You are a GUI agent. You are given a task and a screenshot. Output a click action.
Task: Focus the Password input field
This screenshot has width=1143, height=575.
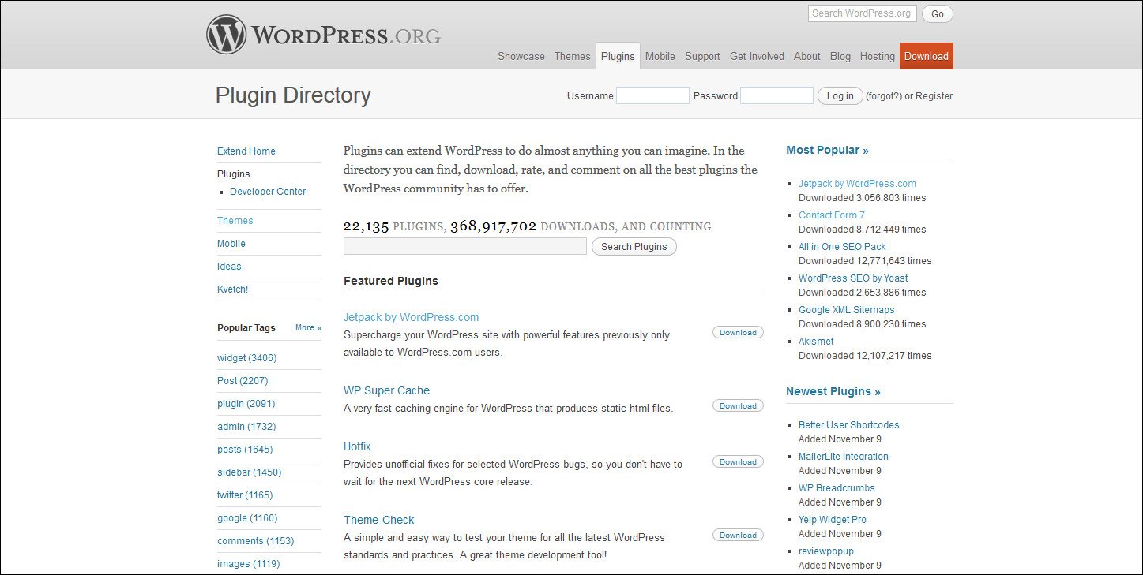[x=776, y=95]
